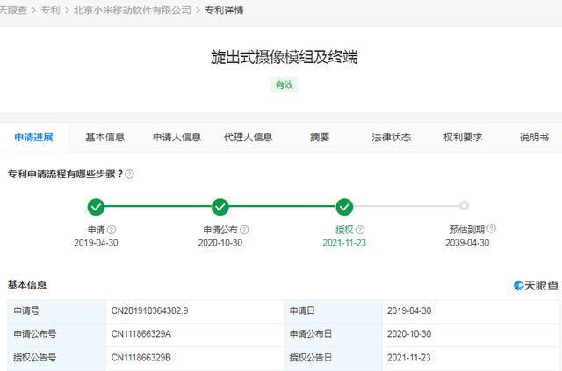This screenshot has width=562, height=371.
Task: Click the green check marker above the 申请公布 label
Action: tap(220, 207)
